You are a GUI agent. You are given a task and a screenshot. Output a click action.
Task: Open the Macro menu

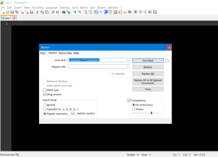pos(84,7)
